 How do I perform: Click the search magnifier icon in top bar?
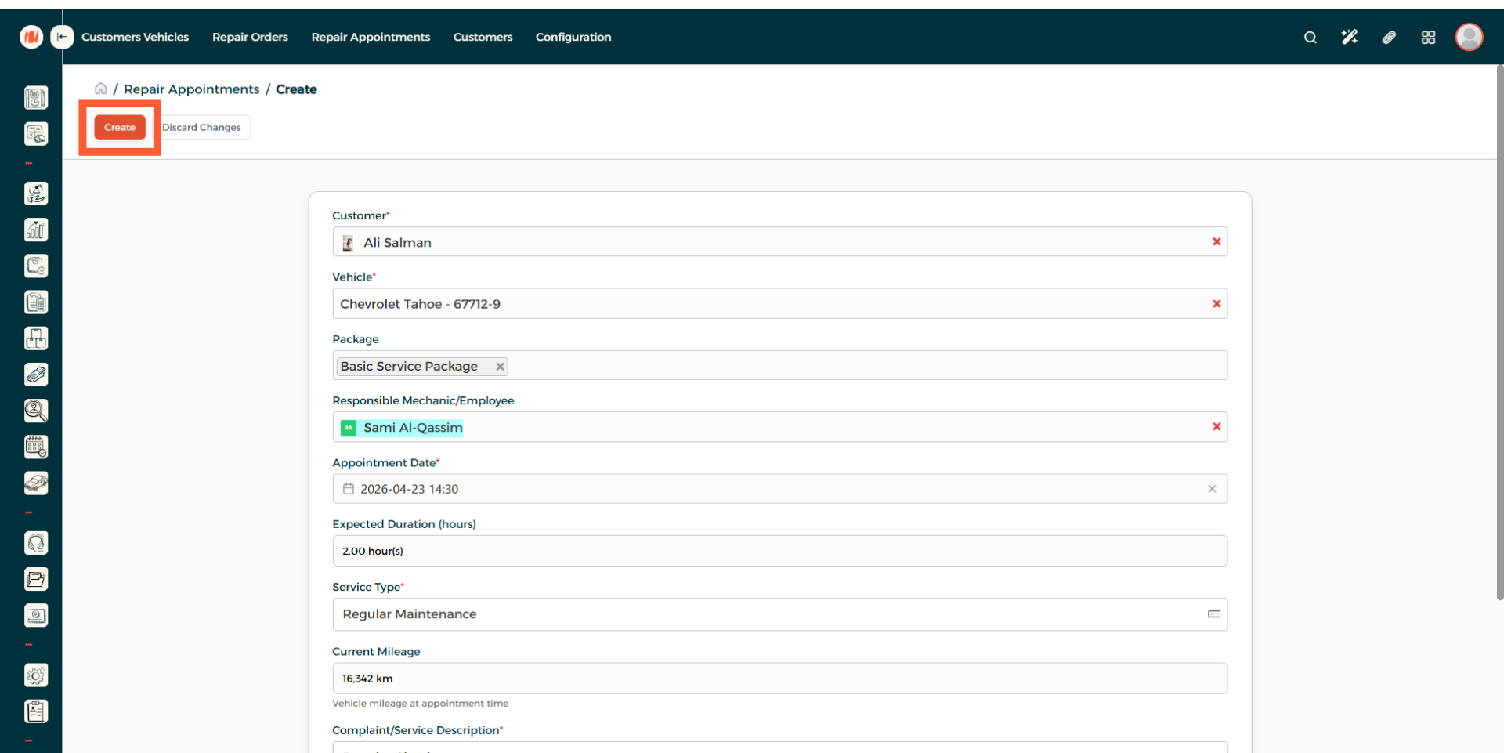click(1310, 38)
